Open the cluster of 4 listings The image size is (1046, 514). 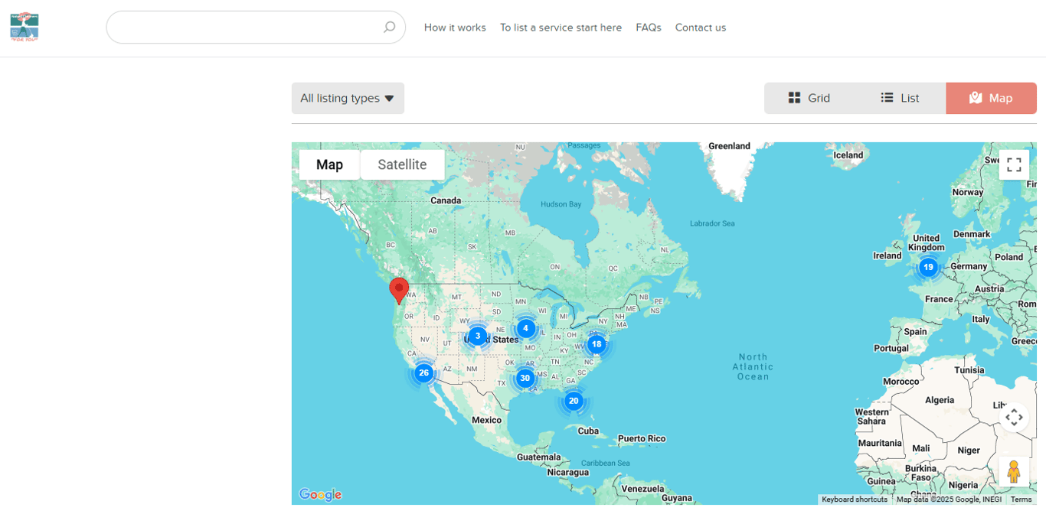[x=525, y=328]
